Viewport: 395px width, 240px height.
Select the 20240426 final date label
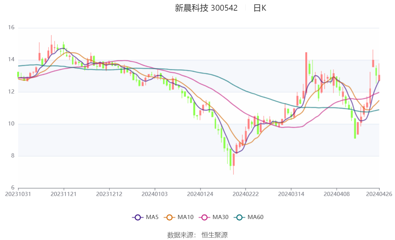(x=379, y=194)
